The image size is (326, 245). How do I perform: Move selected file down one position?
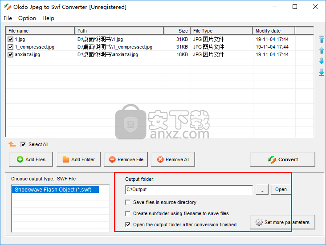[322, 61]
